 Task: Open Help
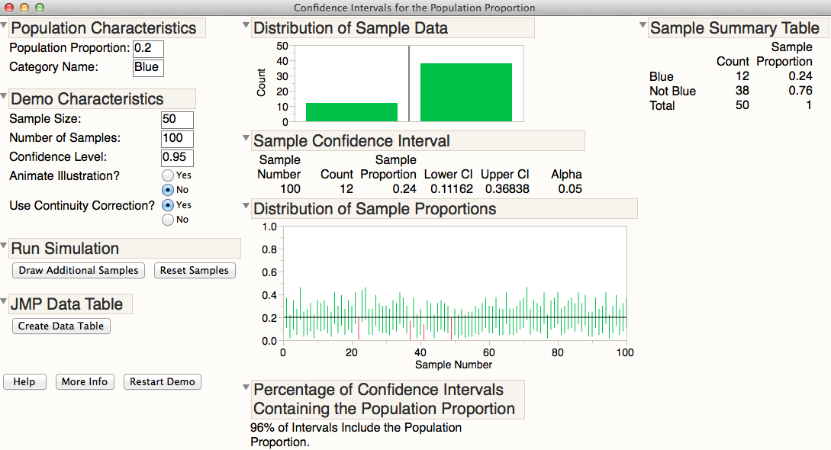click(x=24, y=381)
